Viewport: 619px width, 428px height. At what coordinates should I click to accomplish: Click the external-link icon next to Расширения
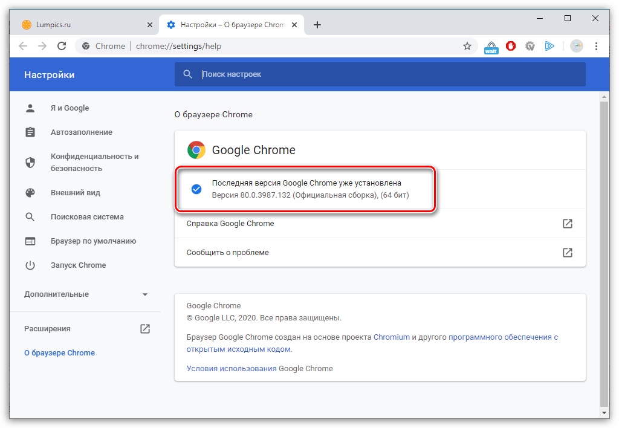(x=145, y=328)
